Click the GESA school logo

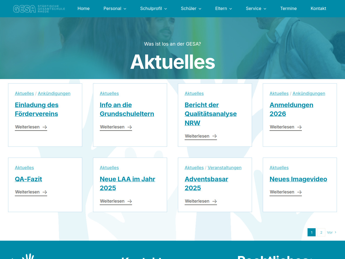point(39,9)
